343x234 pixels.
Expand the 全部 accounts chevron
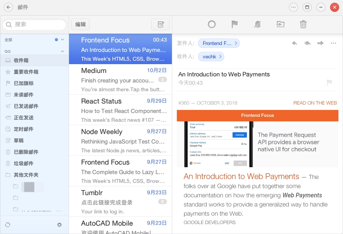tap(63, 40)
